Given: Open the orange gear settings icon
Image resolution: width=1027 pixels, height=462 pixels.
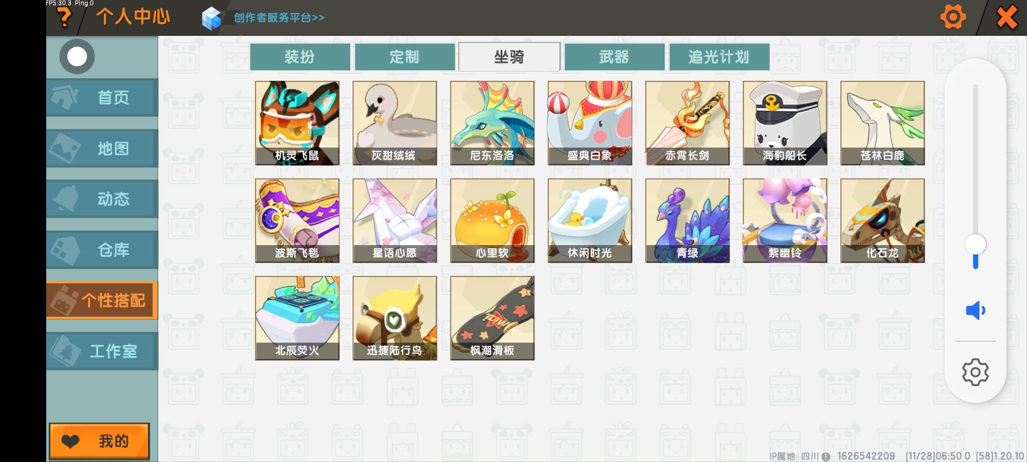Looking at the screenshot, I should (x=953, y=17).
